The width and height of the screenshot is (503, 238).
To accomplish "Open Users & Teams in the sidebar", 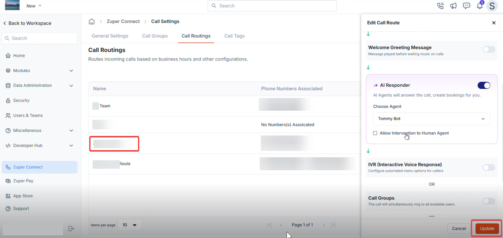I will click(28, 116).
